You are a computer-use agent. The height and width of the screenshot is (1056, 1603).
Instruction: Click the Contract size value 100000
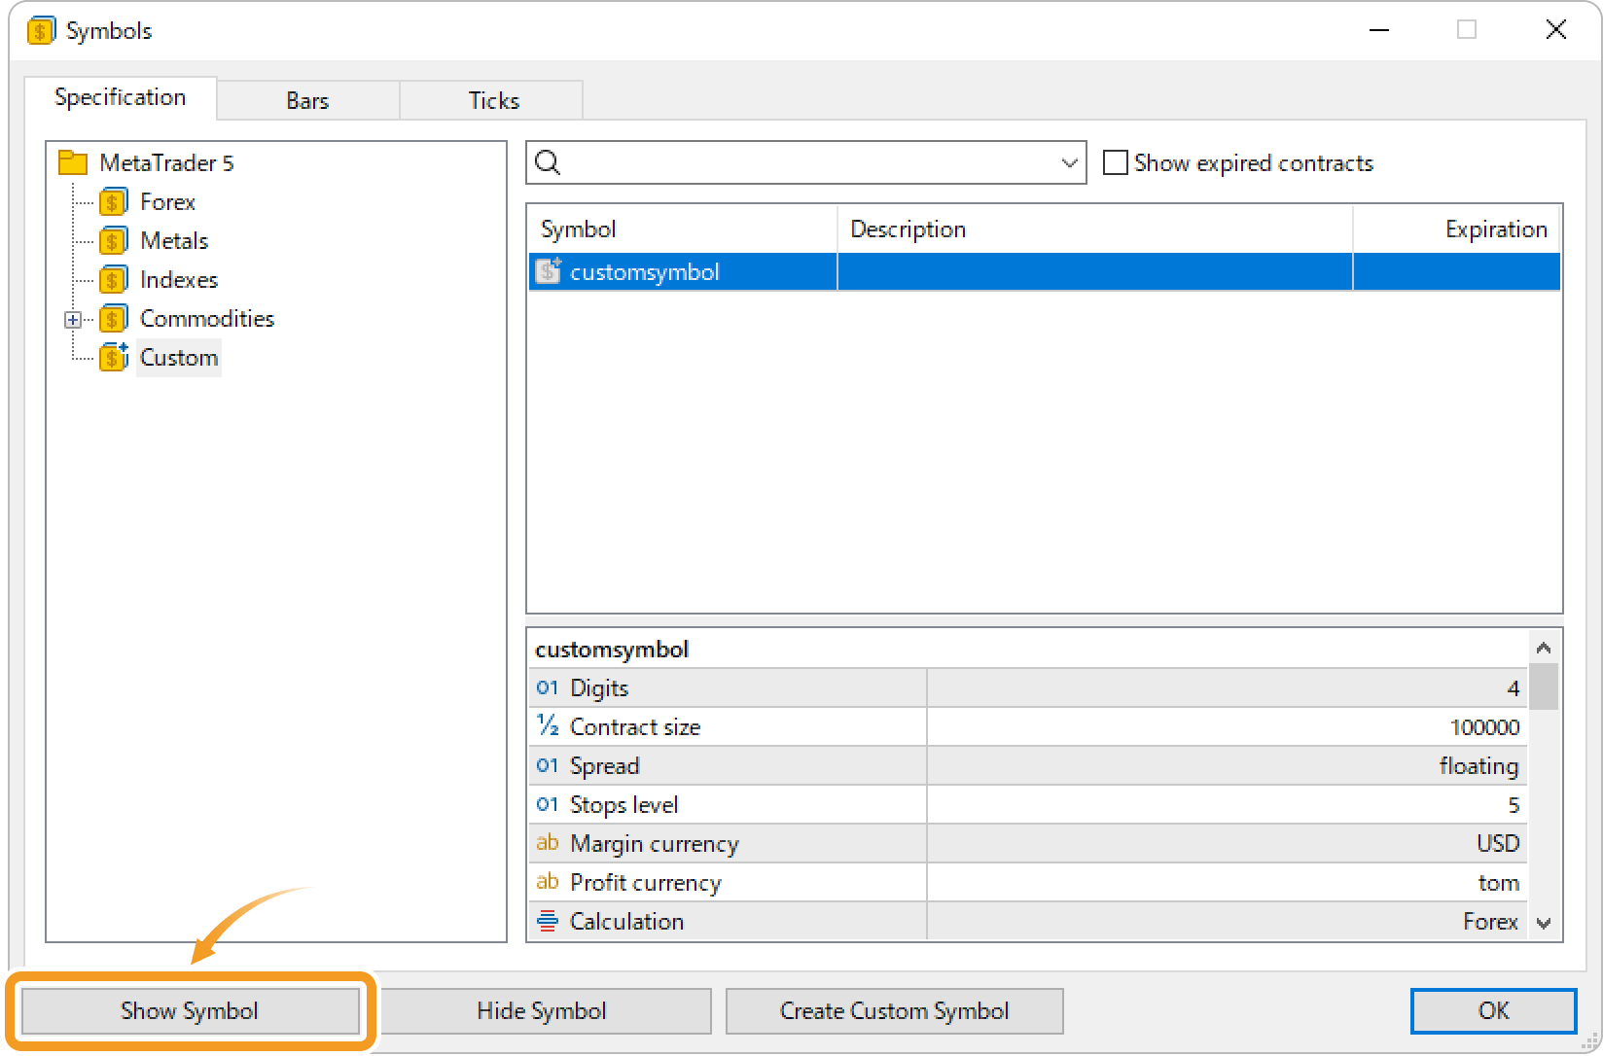point(1484,727)
